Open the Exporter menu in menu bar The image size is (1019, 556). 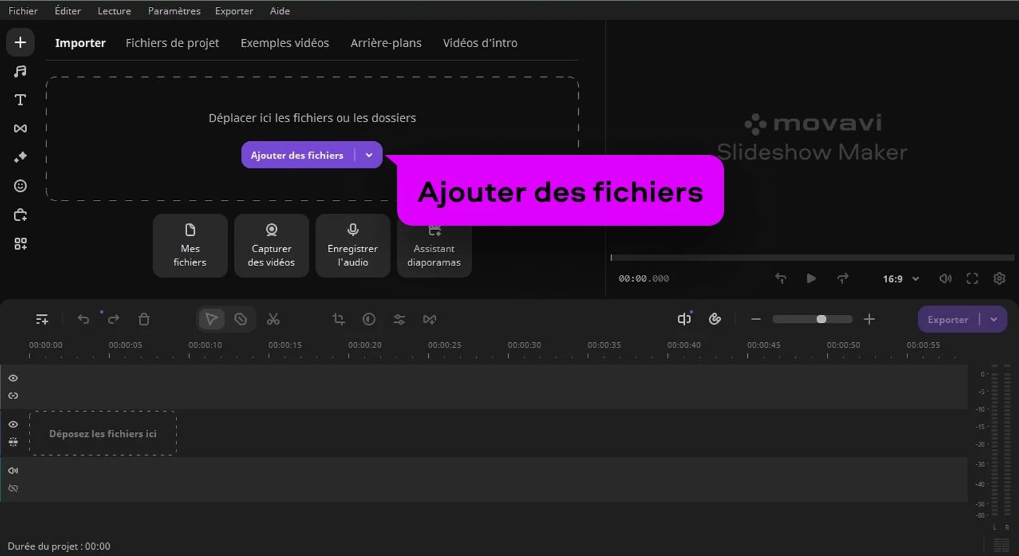(234, 11)
